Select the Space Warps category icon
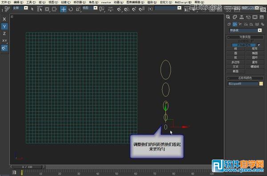Screen dimensions: 267x176 pyautogui.click(x=257, y=24)
